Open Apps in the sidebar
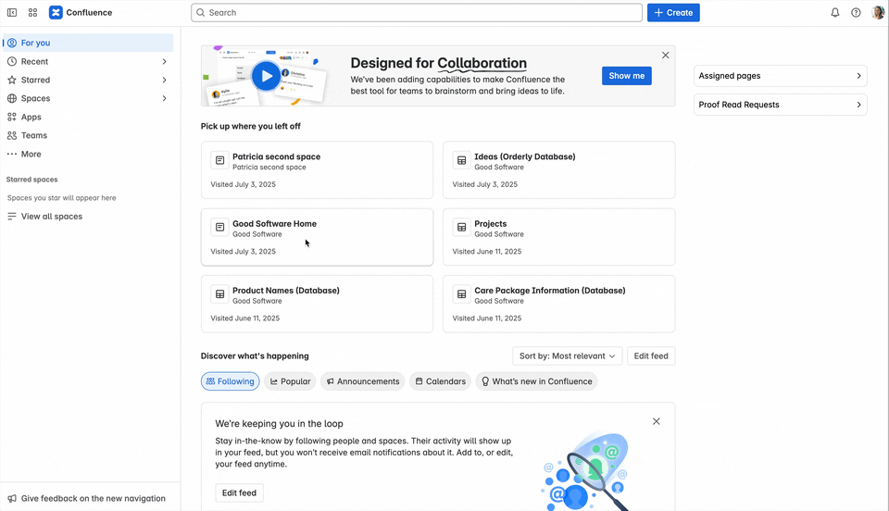 (x=88, y=117)
